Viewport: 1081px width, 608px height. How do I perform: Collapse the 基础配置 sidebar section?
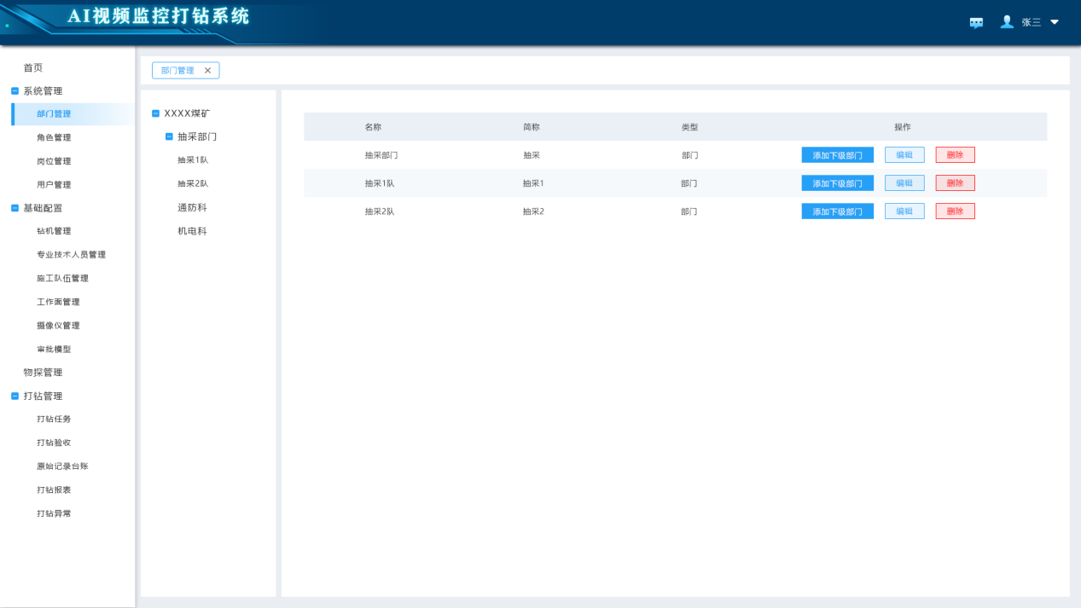(x=15, y=208)
